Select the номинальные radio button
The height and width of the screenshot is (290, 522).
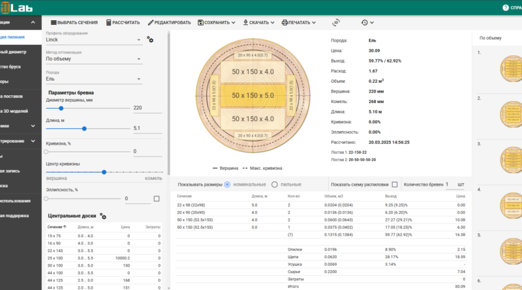pos(227,184)
